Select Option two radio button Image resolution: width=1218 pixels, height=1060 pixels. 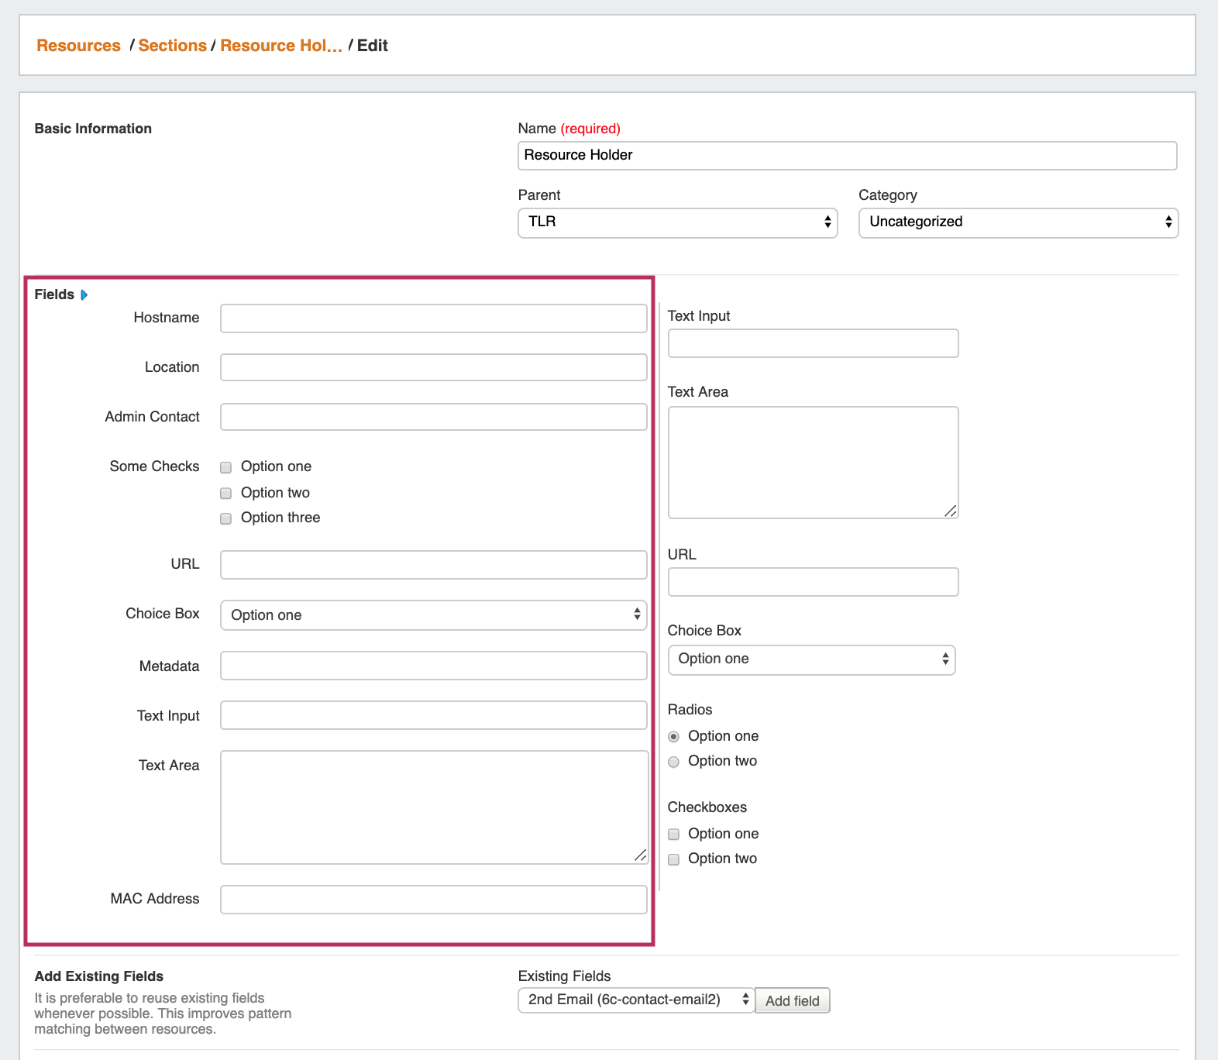click(673, 762)
